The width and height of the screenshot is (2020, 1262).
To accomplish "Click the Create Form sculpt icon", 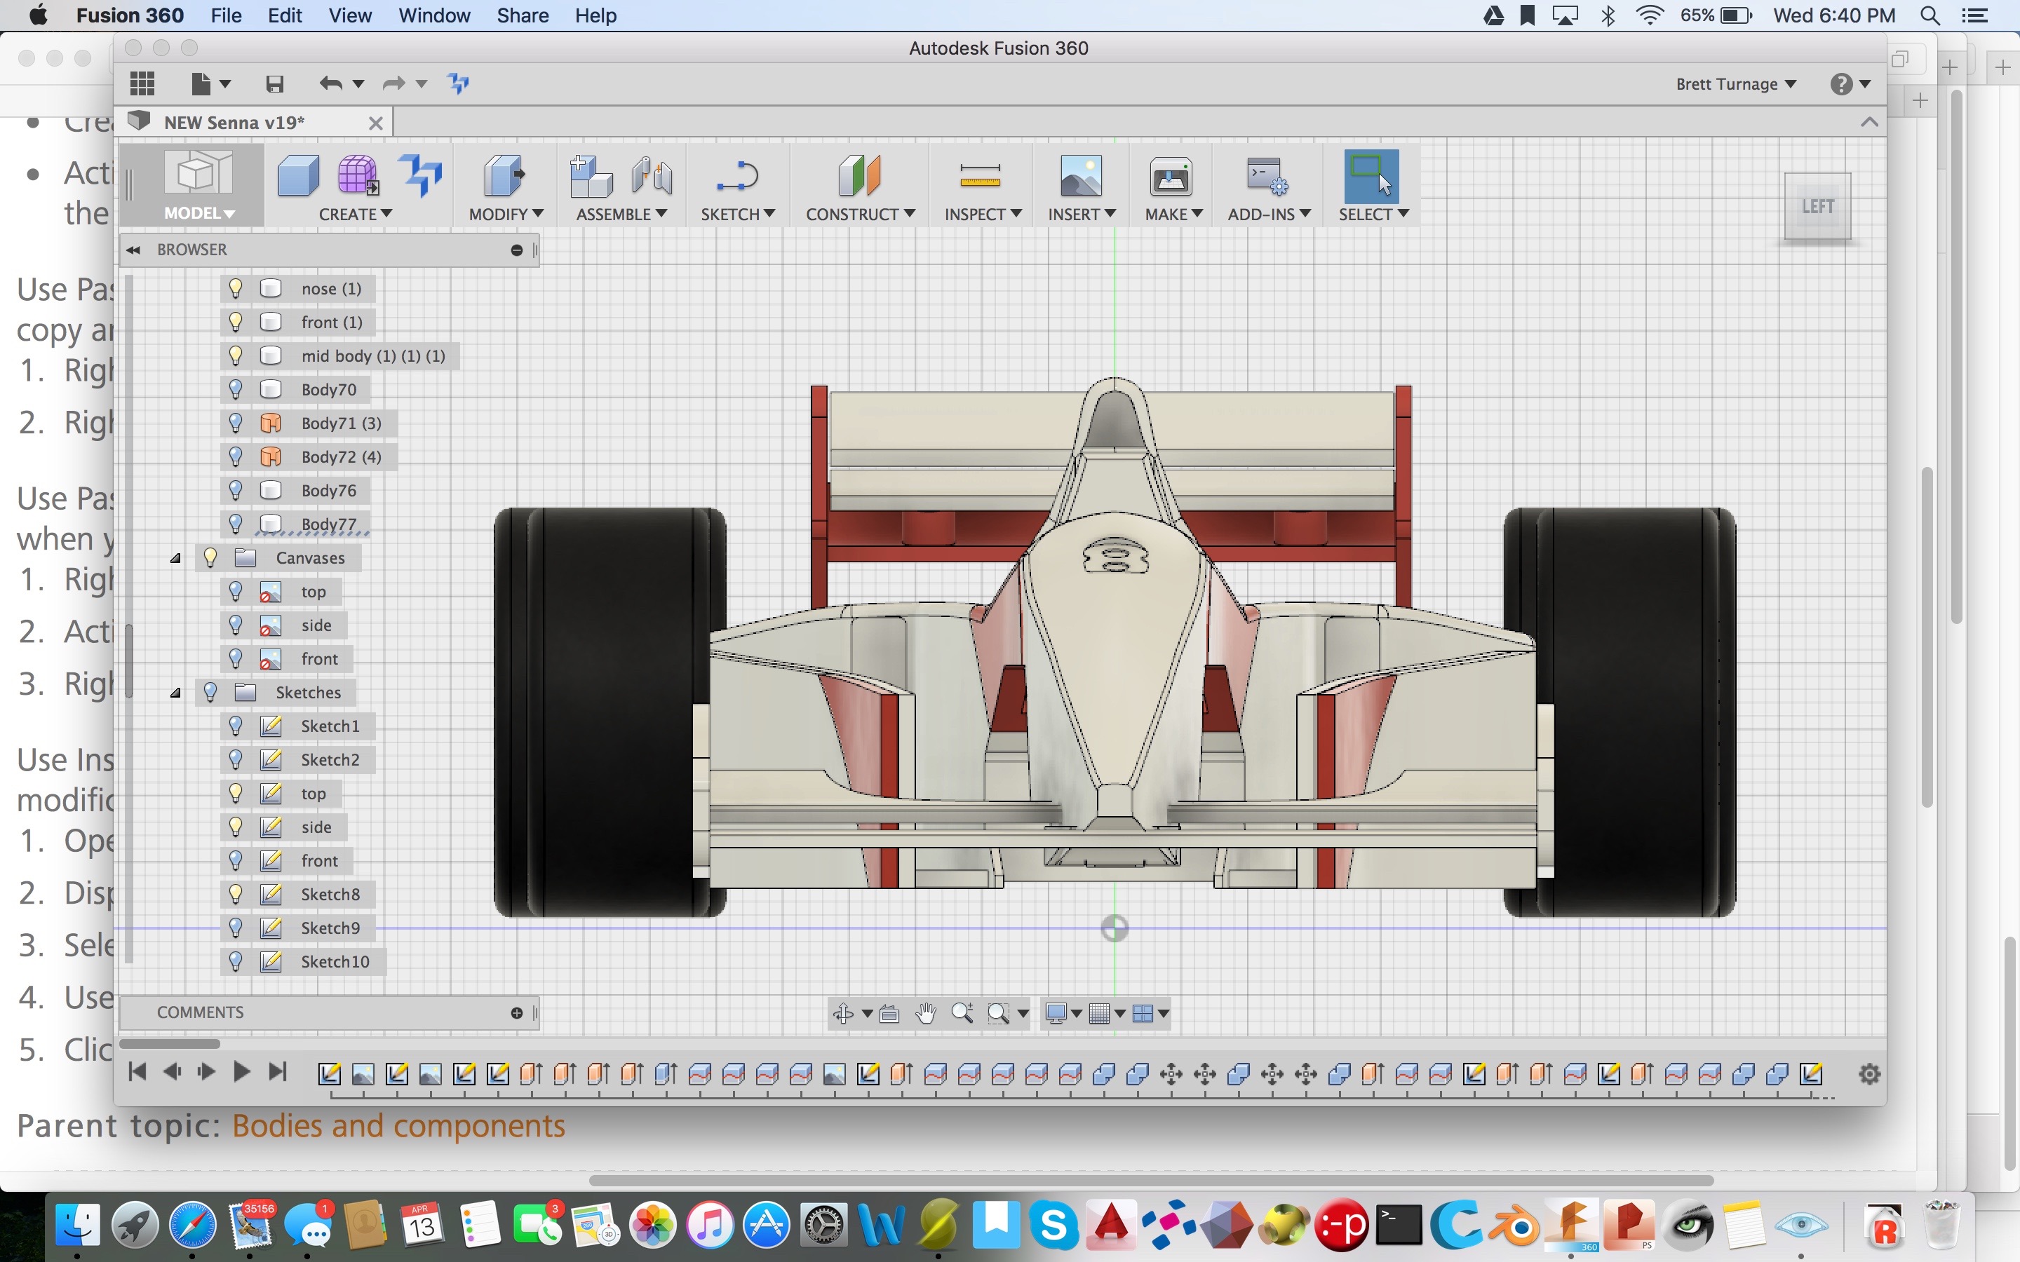I will 357,175.
